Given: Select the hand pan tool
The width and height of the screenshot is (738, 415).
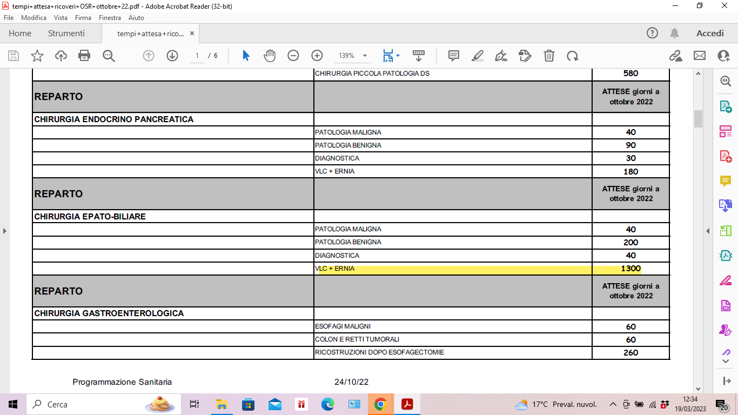Looking at the screenshot, I should click(x=270, y=56).
